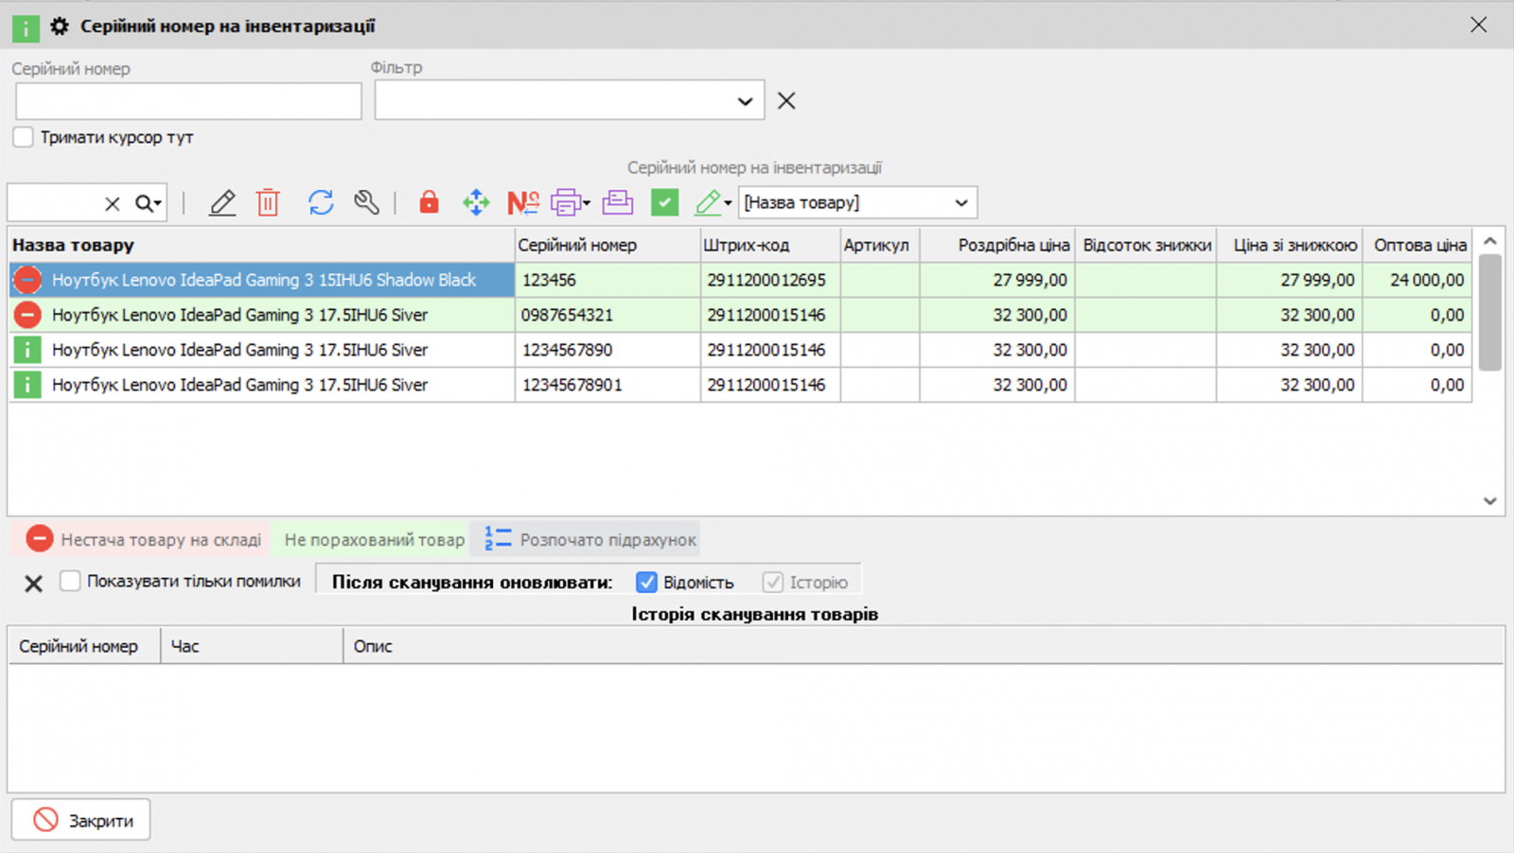The image size is (1514, 853).
Task: Uncheck the 'Відомість' checkbox
Action: (x=646, y=582)
